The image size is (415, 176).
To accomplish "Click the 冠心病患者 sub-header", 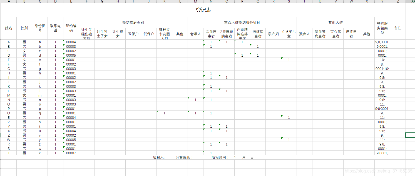I will [336, 34].
